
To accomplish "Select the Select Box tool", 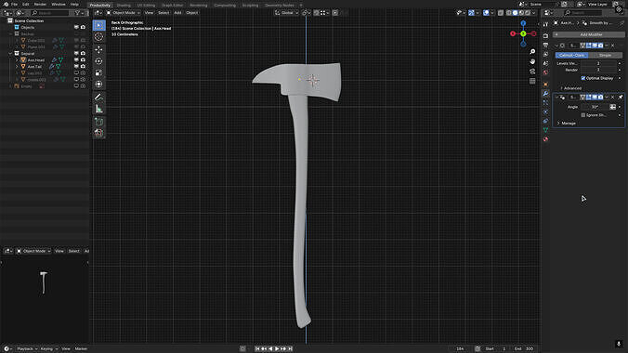I will coord(98,25).
